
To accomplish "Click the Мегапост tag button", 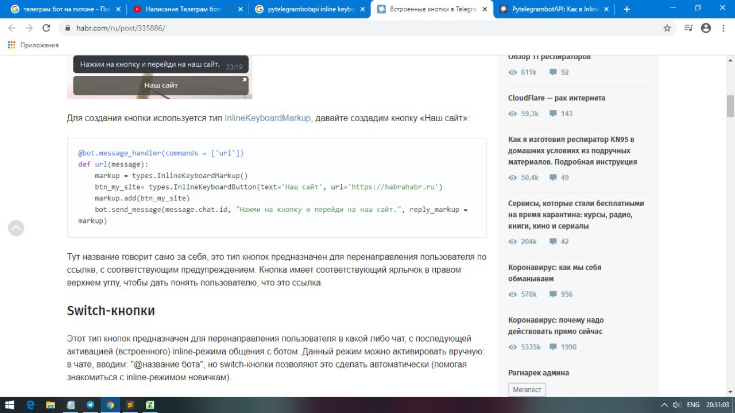I will click(x=527, y=389).
